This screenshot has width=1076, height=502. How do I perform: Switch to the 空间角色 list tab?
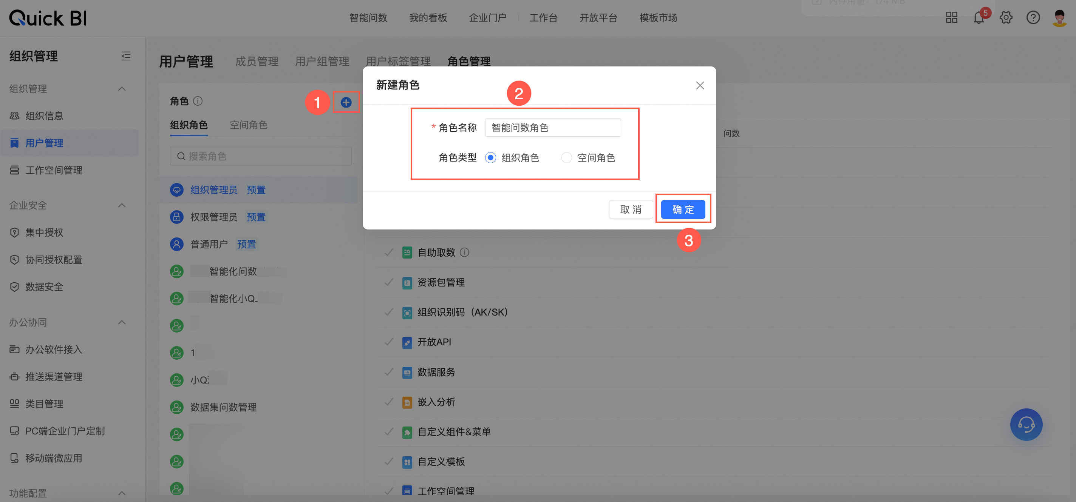[x=249, y=125]
